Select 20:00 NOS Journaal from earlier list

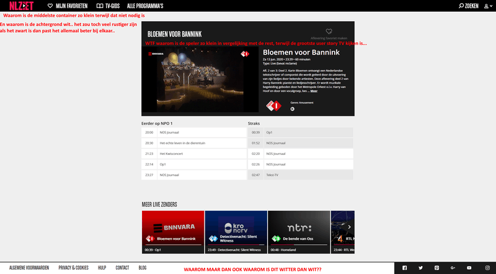[194, 133]
